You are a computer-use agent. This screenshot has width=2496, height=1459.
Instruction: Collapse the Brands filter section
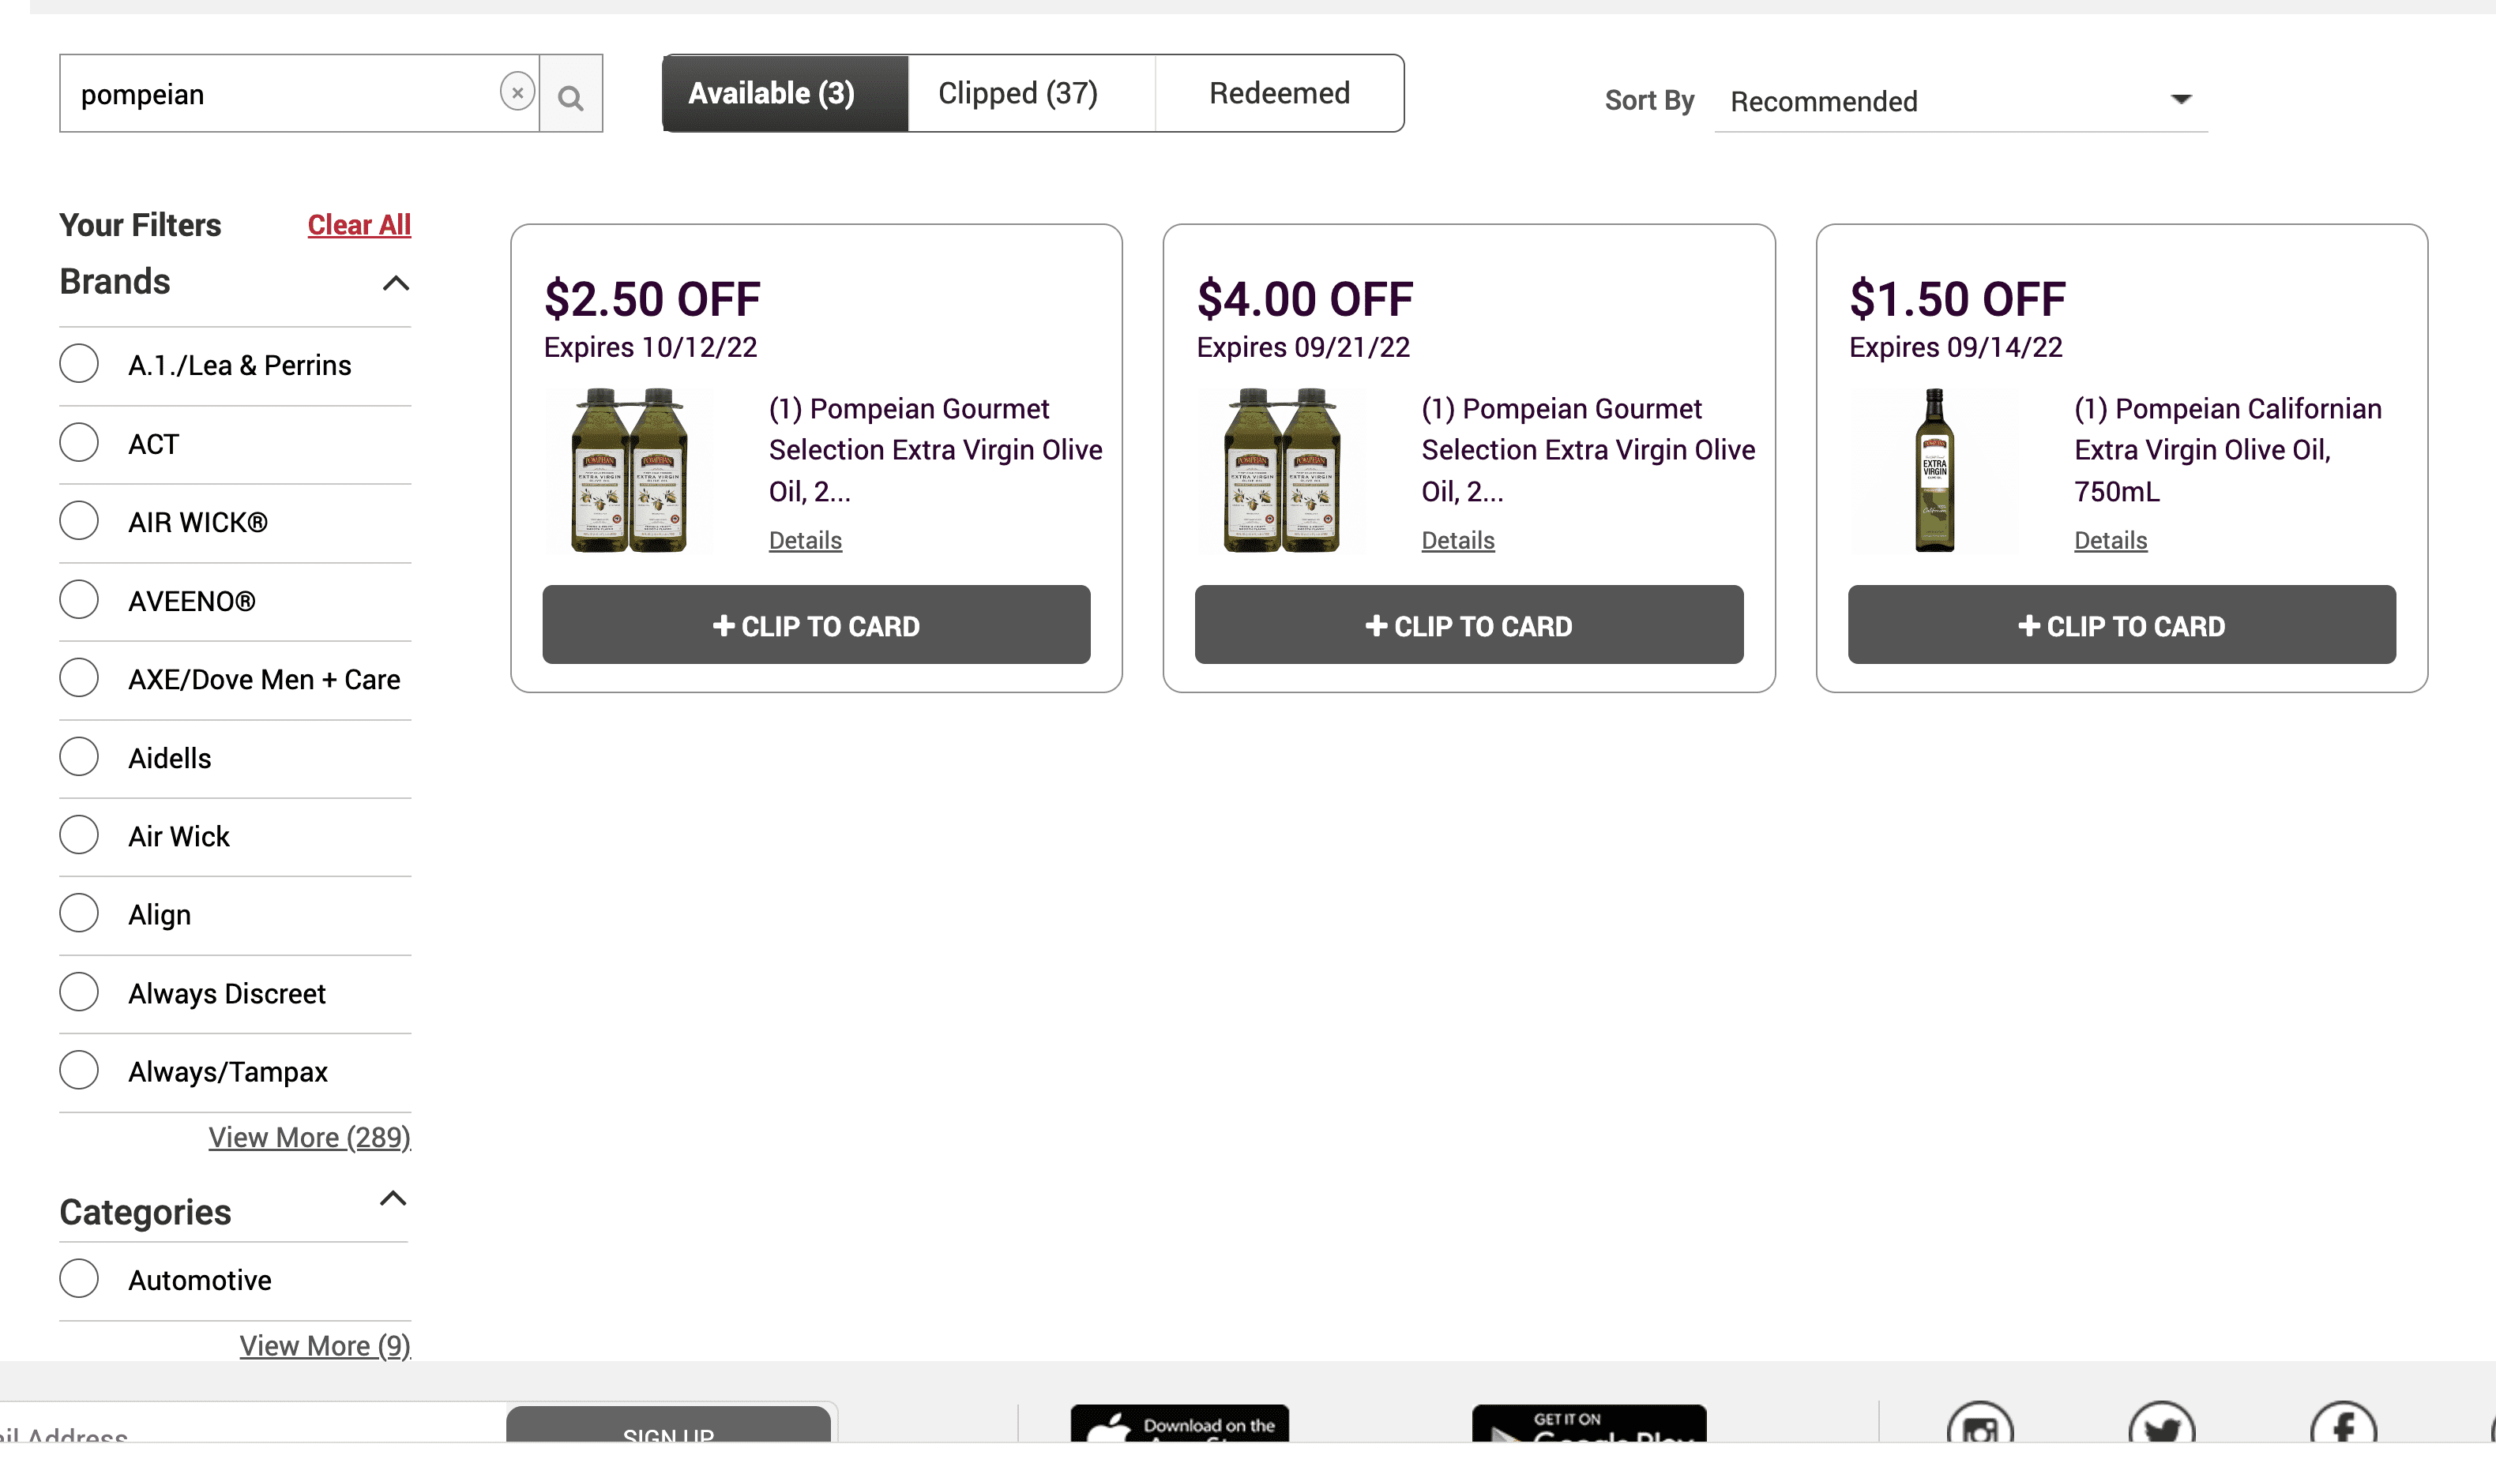pyautogui.click(x=397, y=284)
